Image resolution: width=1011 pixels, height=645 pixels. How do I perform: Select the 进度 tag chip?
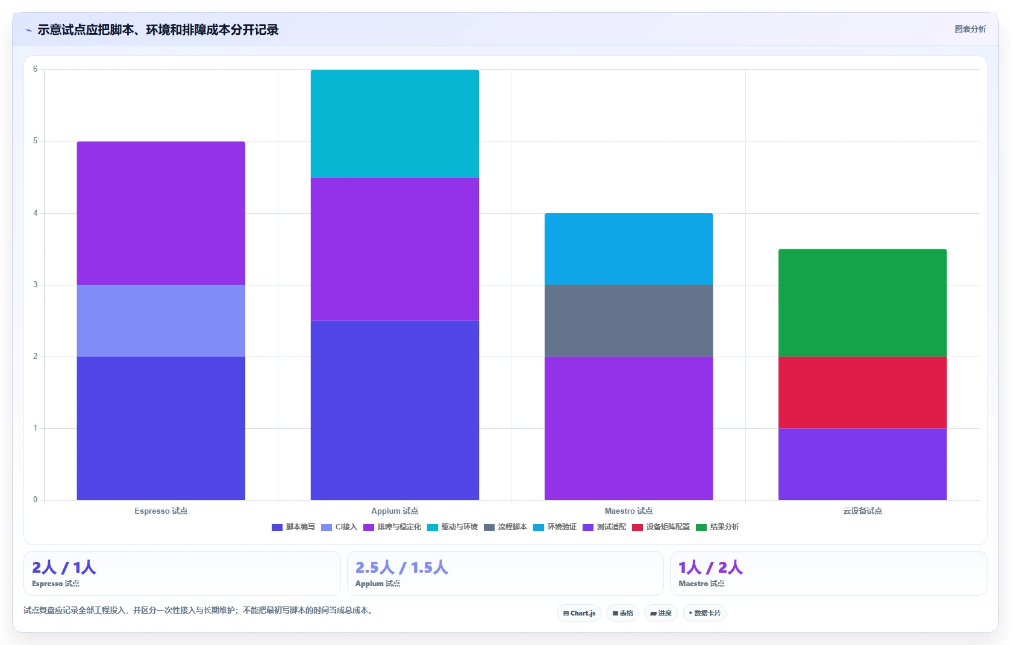(x=661, y=613)
